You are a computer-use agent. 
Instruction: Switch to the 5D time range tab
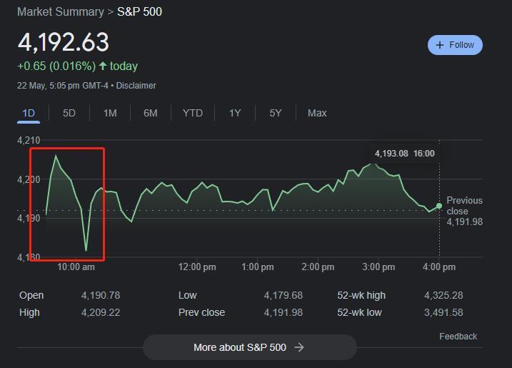(69, 113)
